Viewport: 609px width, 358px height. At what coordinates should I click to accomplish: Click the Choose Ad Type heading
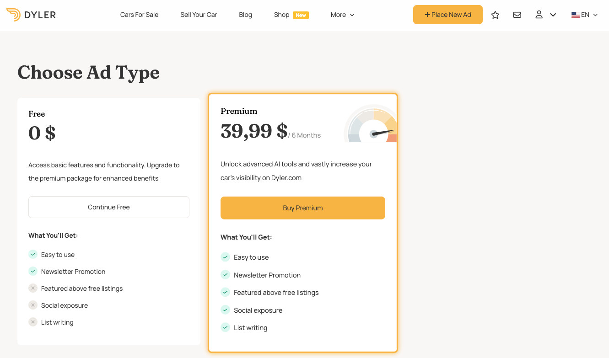[x=88, y=72]
